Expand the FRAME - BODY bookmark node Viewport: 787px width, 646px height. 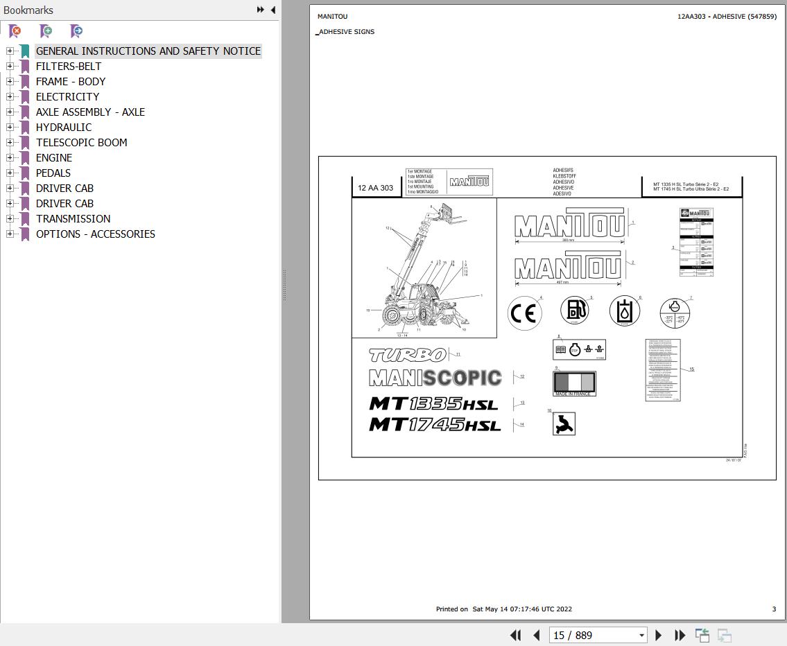coord(10,82)
